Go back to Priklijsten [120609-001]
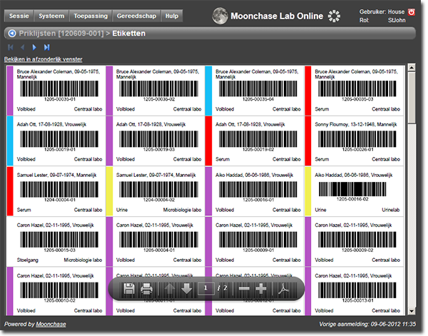 (x=61, y=34)
